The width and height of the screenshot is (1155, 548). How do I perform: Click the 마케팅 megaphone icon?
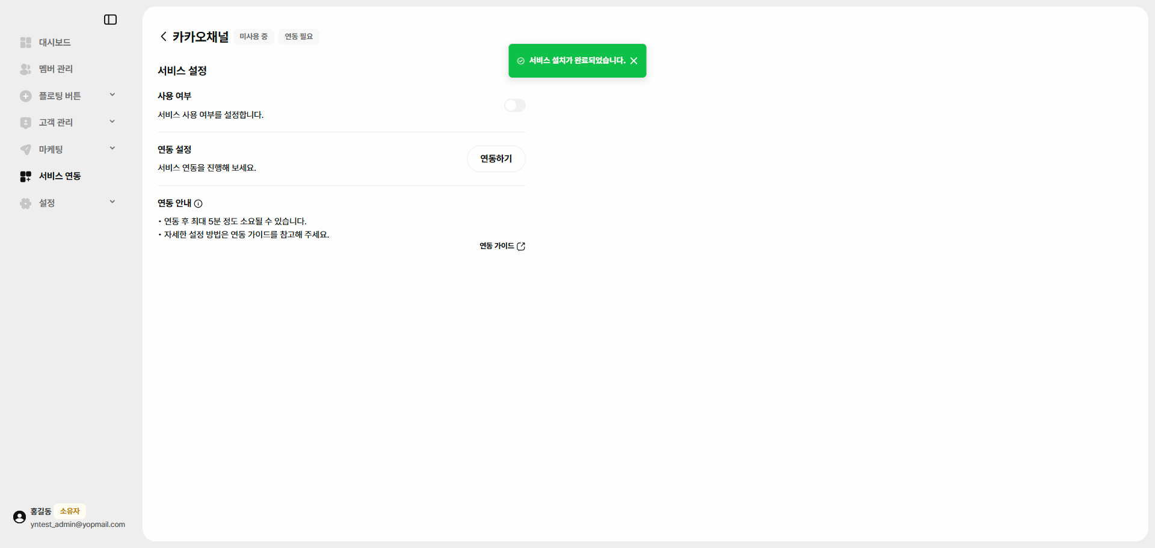(x=25, y=149)
